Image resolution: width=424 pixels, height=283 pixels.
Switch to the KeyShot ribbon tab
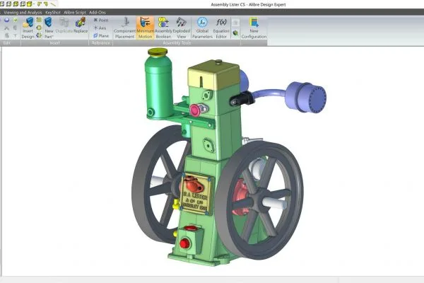tap(53, 13)
